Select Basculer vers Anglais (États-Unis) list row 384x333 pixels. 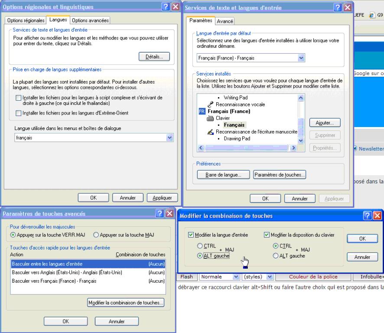[x=66, y=272]
